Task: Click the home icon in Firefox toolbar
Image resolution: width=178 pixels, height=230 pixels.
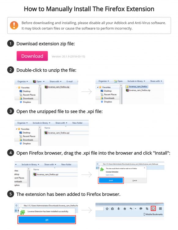Action: (x=124, y=209)
